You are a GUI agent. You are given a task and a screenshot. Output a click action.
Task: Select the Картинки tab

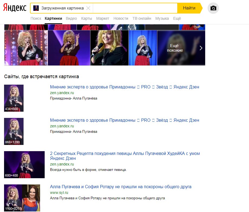tap(53, 18)
